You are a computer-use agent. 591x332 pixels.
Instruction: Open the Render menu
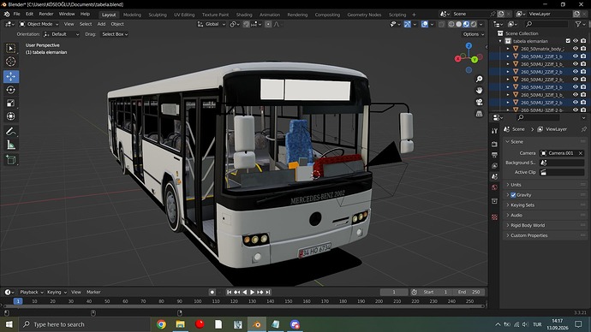coord(46,14)
